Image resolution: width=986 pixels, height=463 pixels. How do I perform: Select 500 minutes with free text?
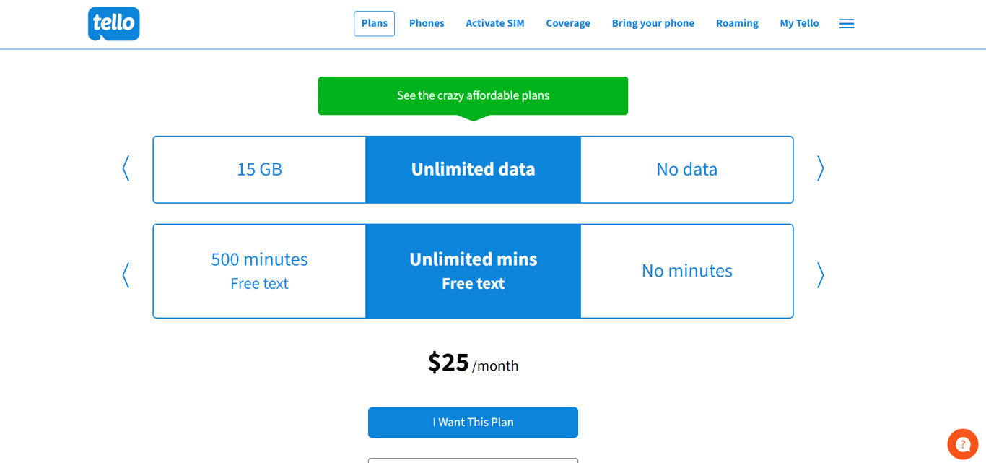click(260, 271)
